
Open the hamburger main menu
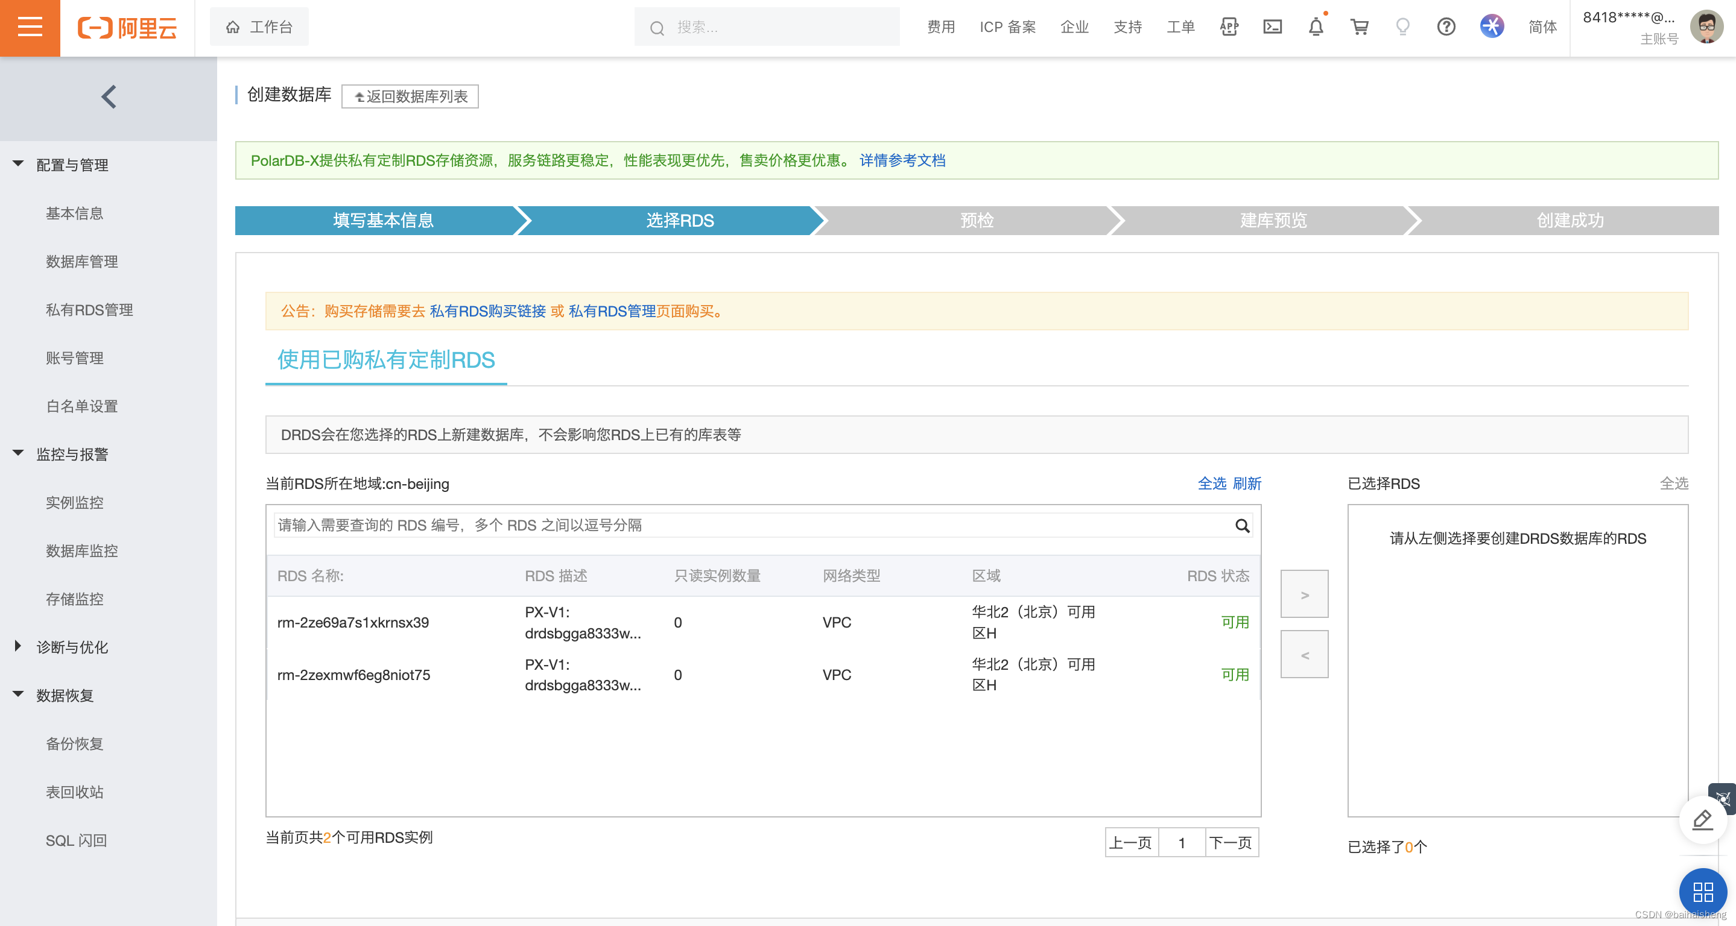click(x=30, y=28)
